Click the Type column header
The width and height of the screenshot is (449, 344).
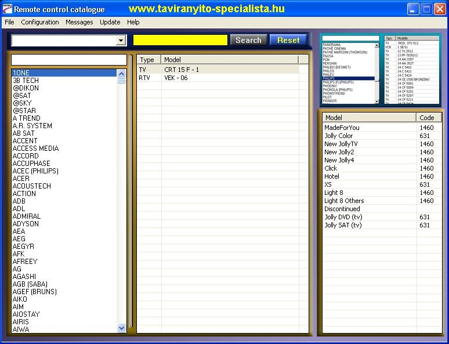149,60
